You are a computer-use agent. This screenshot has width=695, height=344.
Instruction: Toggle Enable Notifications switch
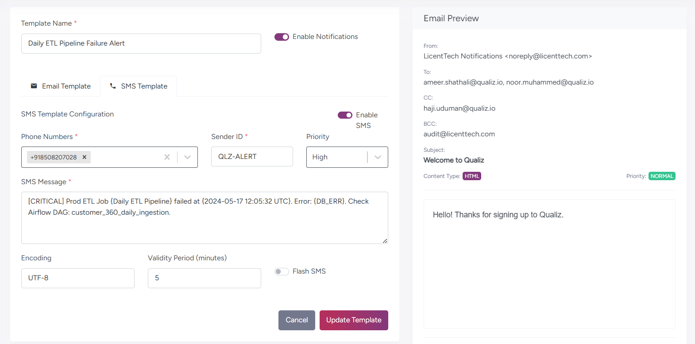[282, 37]
